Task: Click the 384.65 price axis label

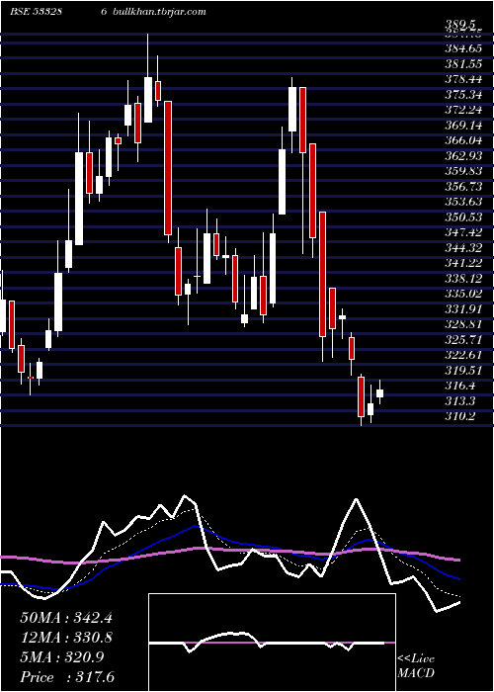Action: tap(463, 48)
